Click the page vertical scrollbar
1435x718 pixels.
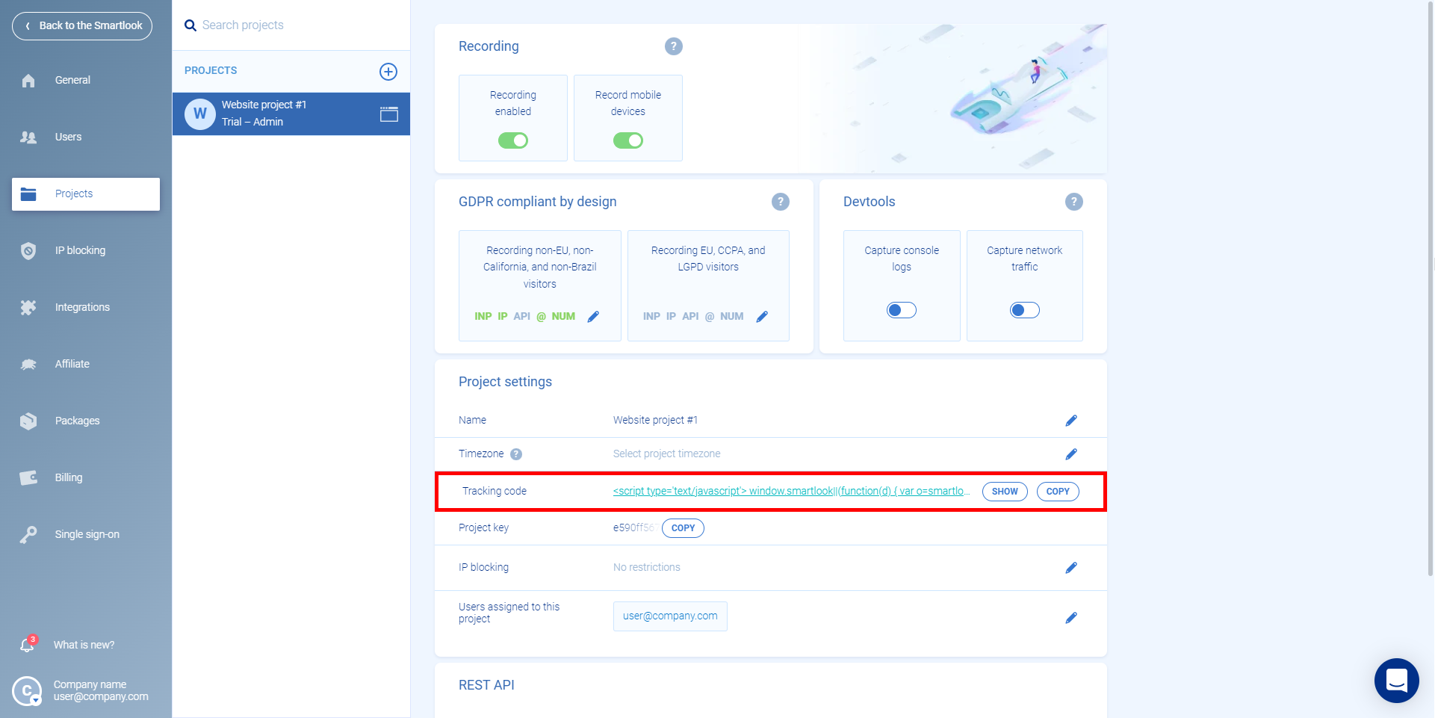tap(1431, 288)
